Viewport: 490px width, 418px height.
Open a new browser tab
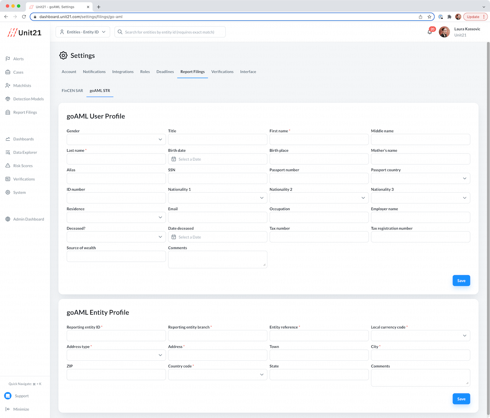(x=99, y=7)
